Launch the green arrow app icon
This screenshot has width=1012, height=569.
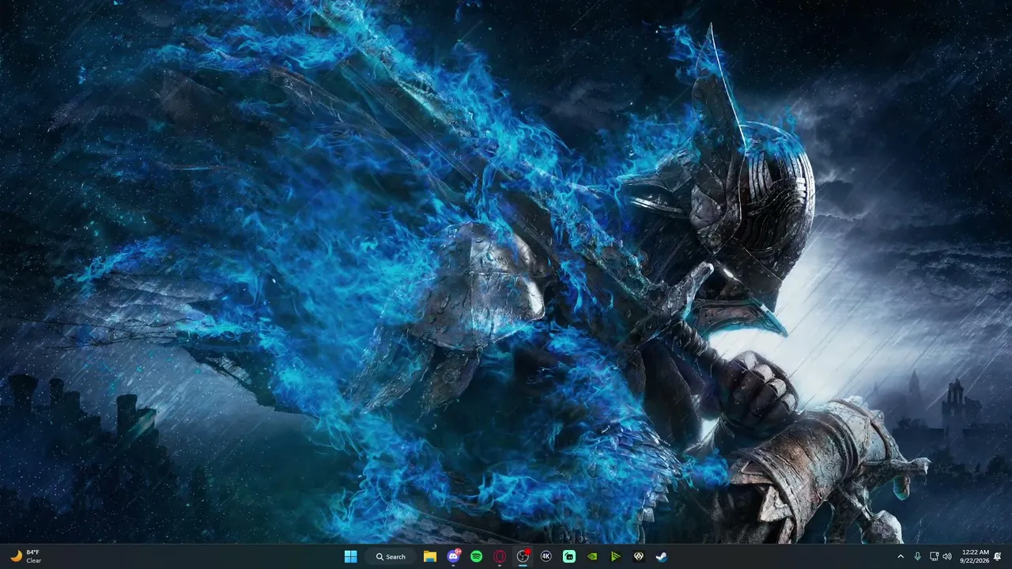[x=615, y=556]
